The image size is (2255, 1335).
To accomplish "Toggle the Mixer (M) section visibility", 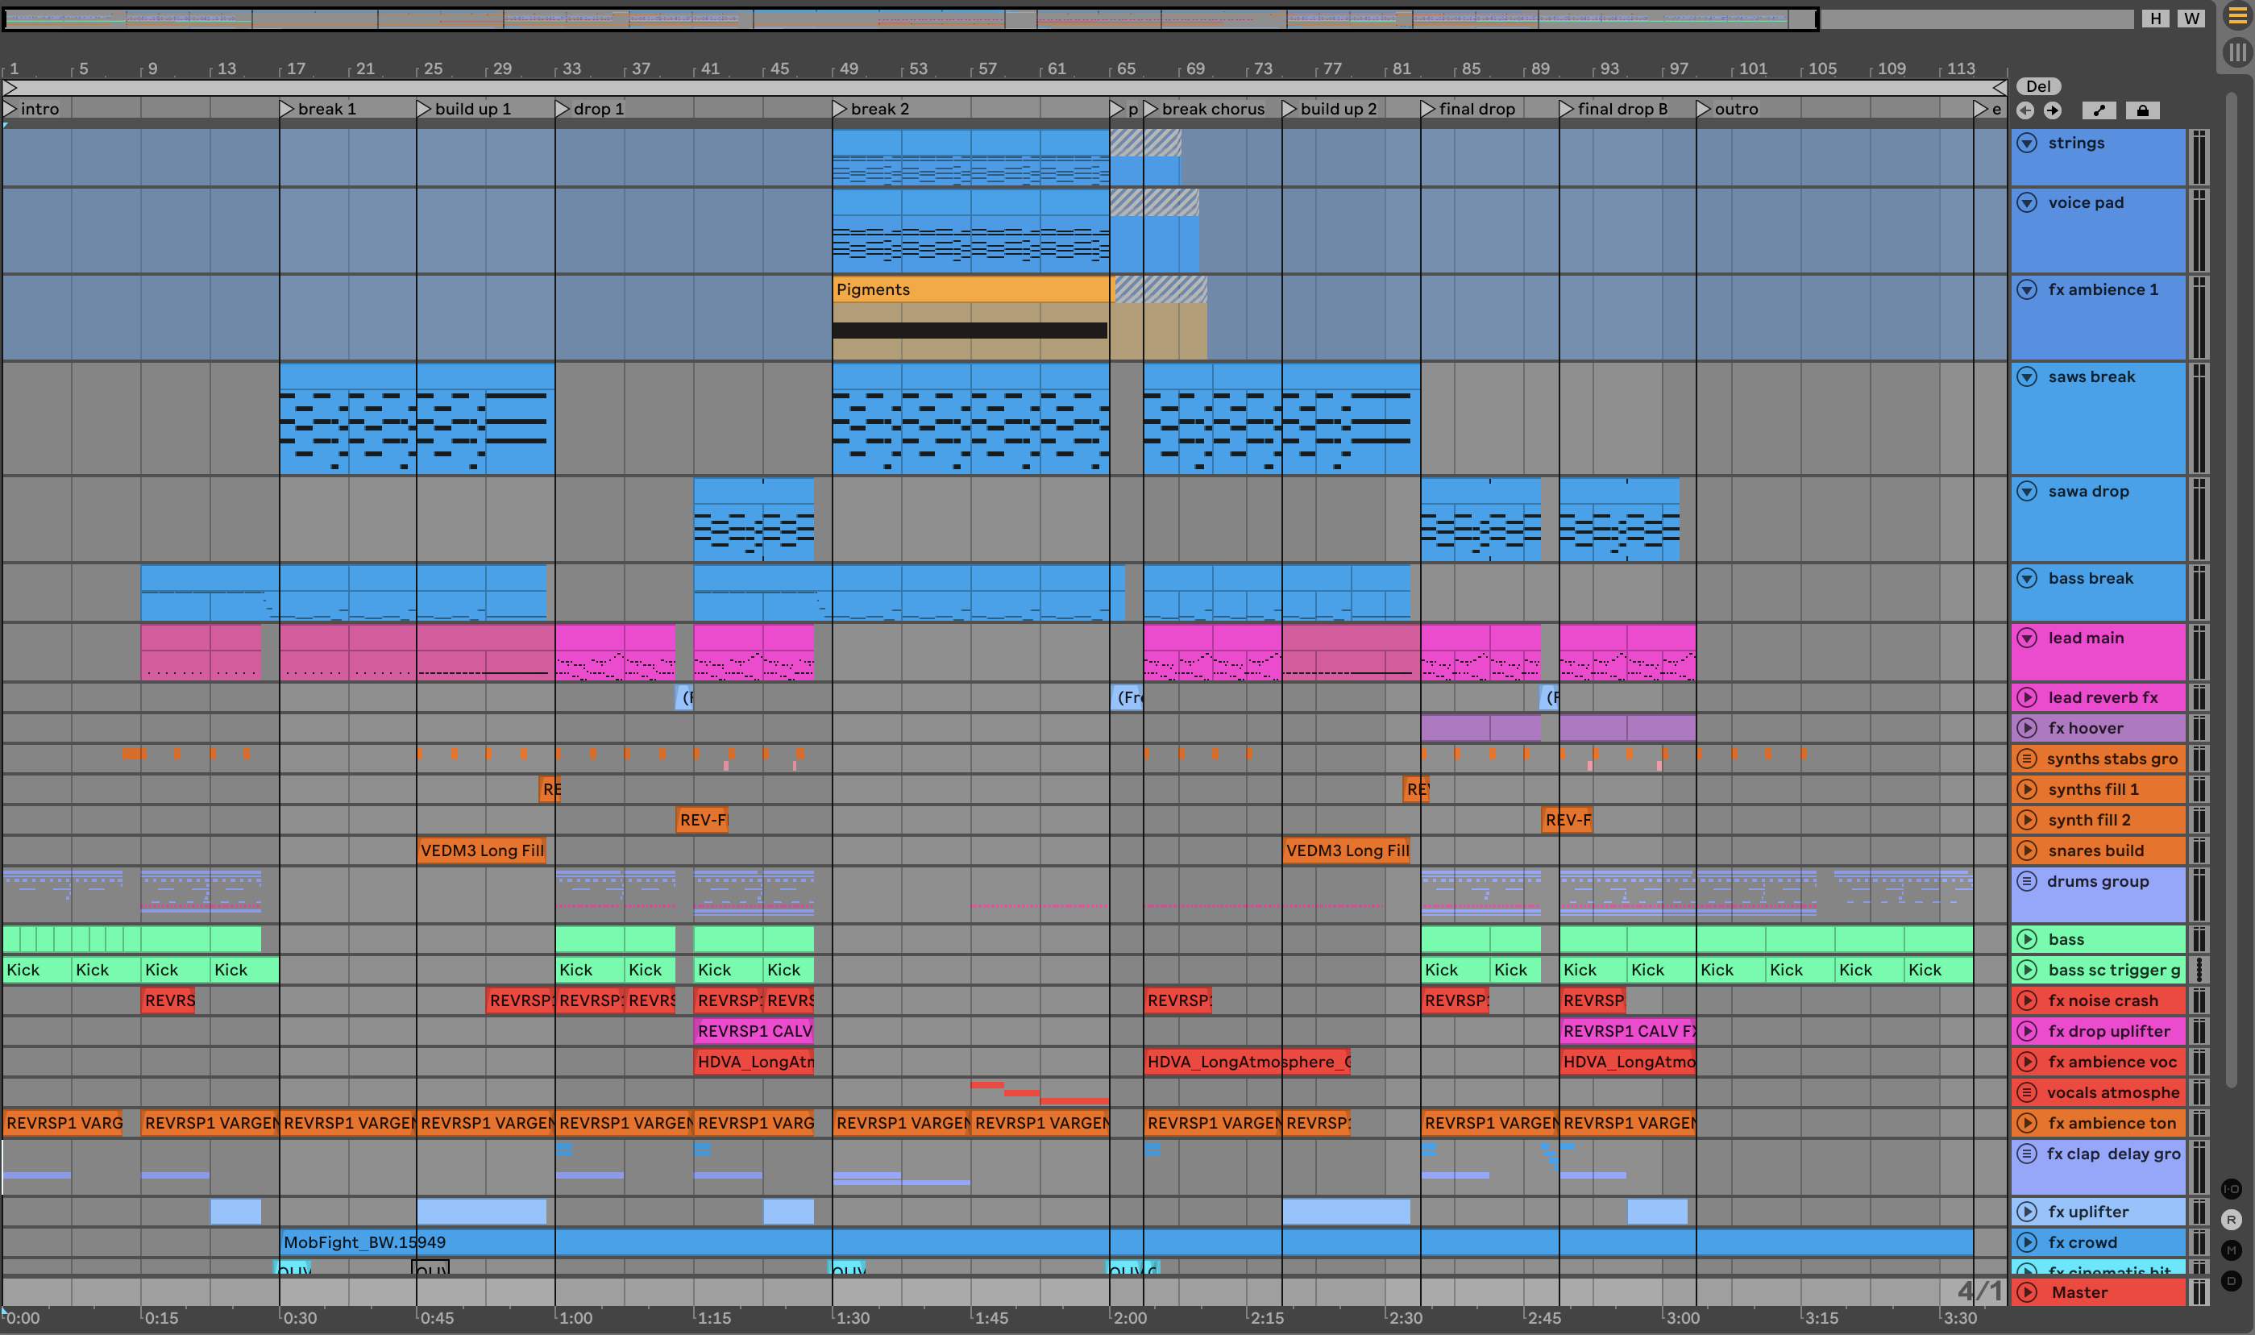I will point(2232,1250).
